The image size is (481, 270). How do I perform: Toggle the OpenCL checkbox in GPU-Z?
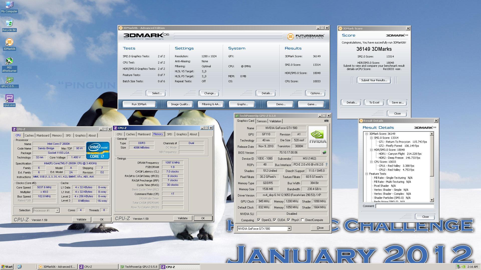259,220
